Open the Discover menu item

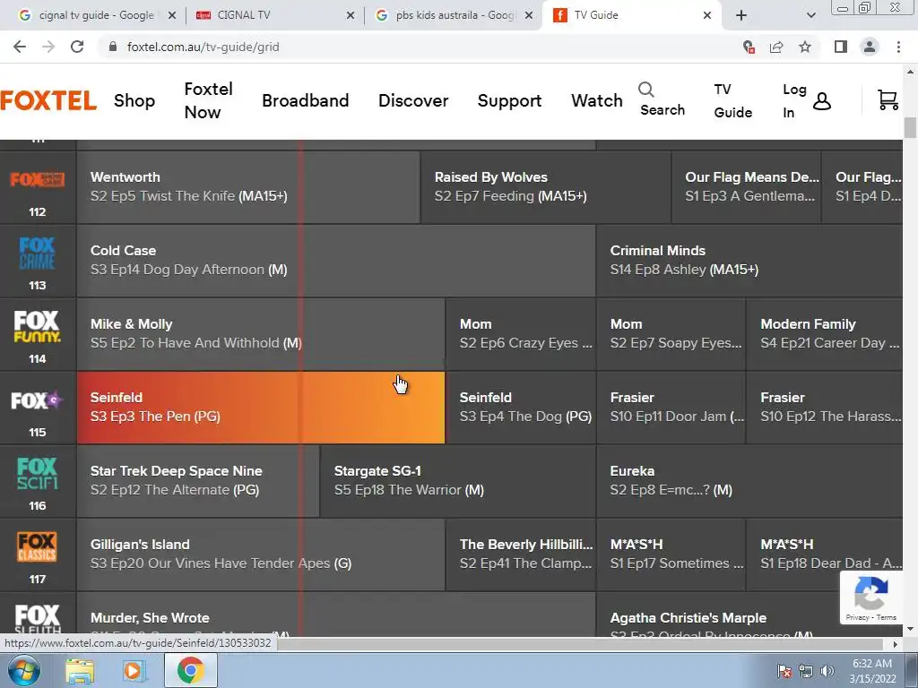(x=413, y=100)
